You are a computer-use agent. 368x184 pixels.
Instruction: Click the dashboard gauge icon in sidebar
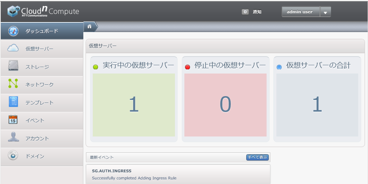point(13,31)
